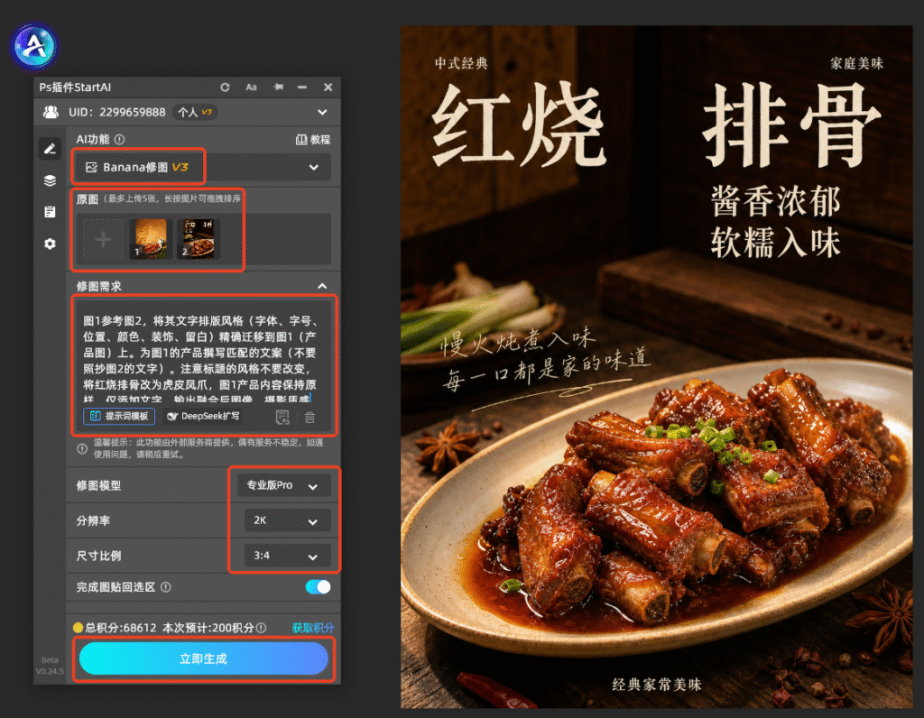
Task: Open the layers sidebar icon
Action: click(51, 180)
